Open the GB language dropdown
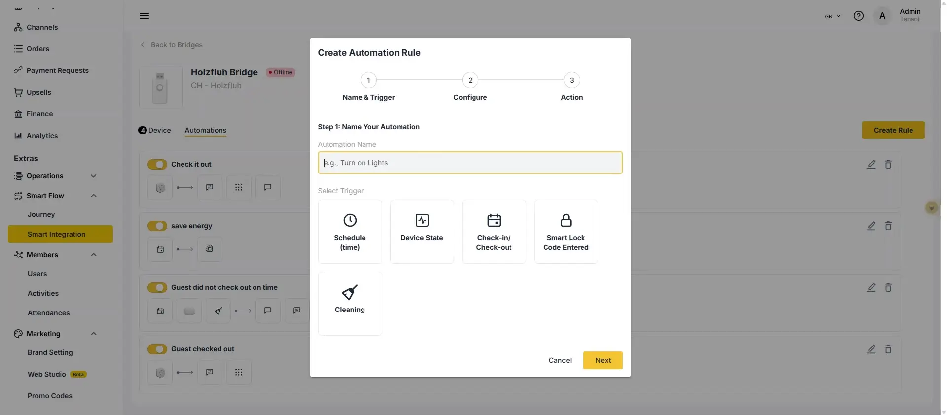Image resolution: width=947 pixels, height=415 pixels. [x=833, y=16]
